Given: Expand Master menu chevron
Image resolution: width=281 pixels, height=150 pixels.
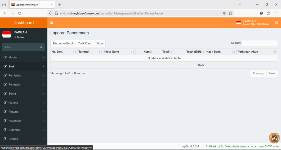Looking at the screenshot, I should (44, 58).
